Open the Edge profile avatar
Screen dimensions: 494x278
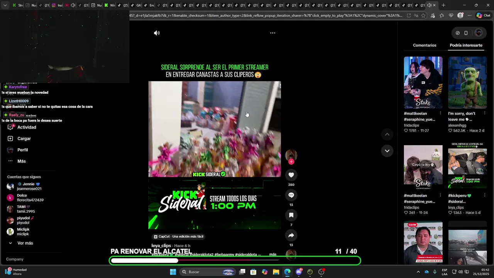coord(460,15)
